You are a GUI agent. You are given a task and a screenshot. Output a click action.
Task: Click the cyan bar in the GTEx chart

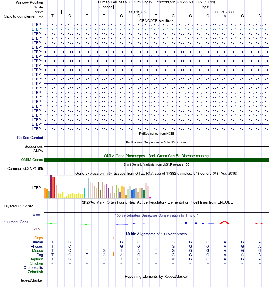(85, 193)
